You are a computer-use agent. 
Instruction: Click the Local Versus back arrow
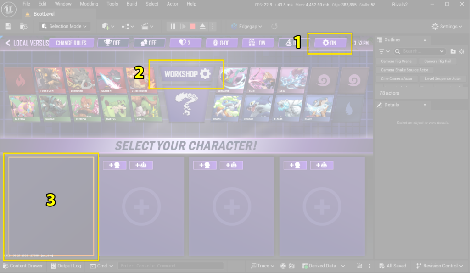click(x=7, y=43)
